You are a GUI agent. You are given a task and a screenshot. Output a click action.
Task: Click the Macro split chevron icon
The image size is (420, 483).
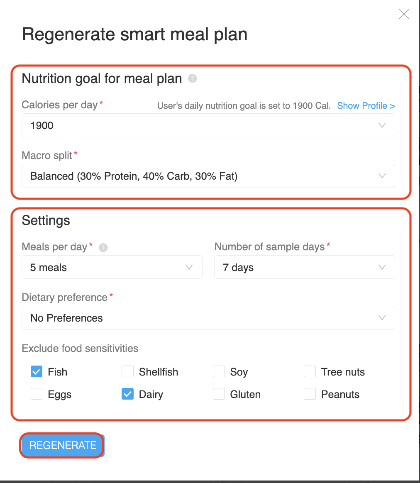click(x=382, y=176)
